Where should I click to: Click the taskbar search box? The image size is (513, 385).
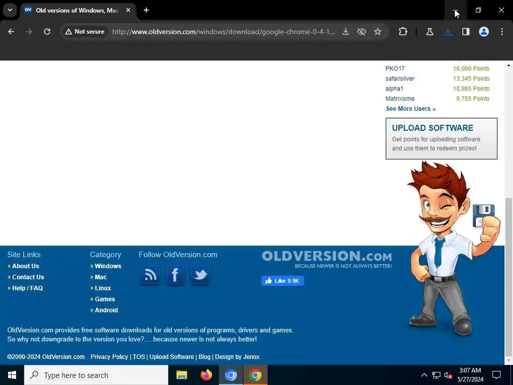coord(96,375)
